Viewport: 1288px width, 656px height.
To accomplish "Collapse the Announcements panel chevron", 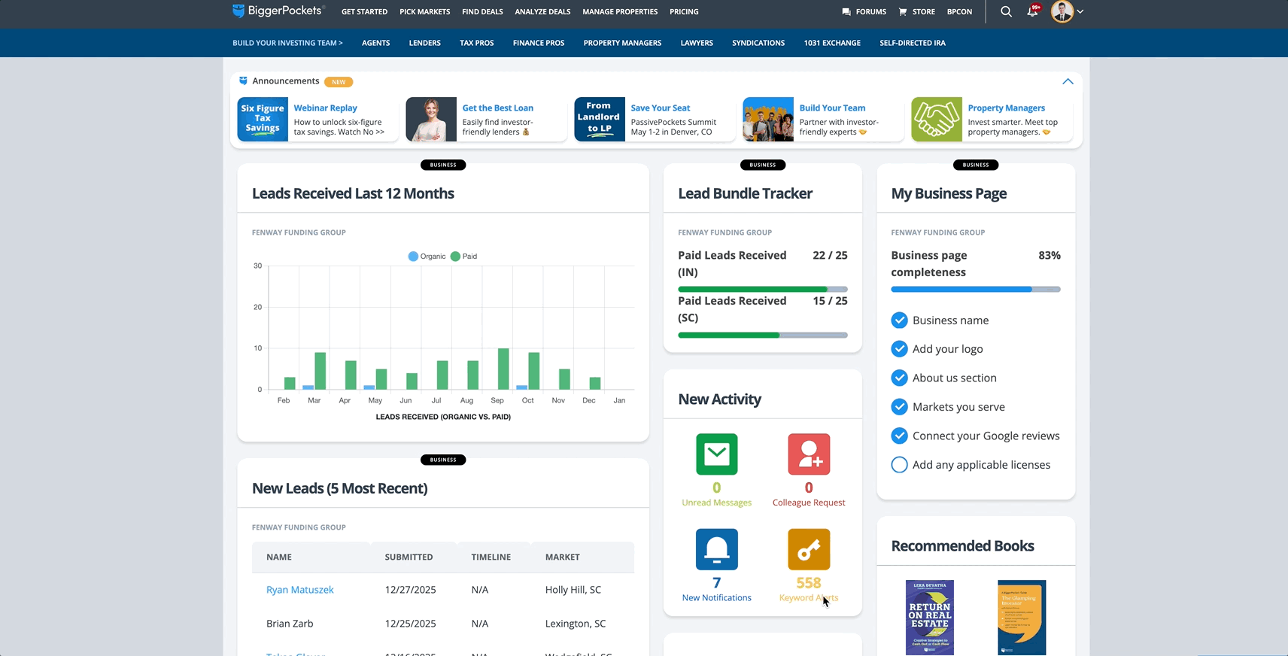I will tap(1068, 81).
